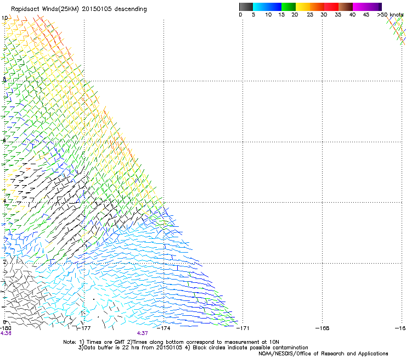
Task: Click the '>50 knots' legend label
Action: [x=390, y=15]
